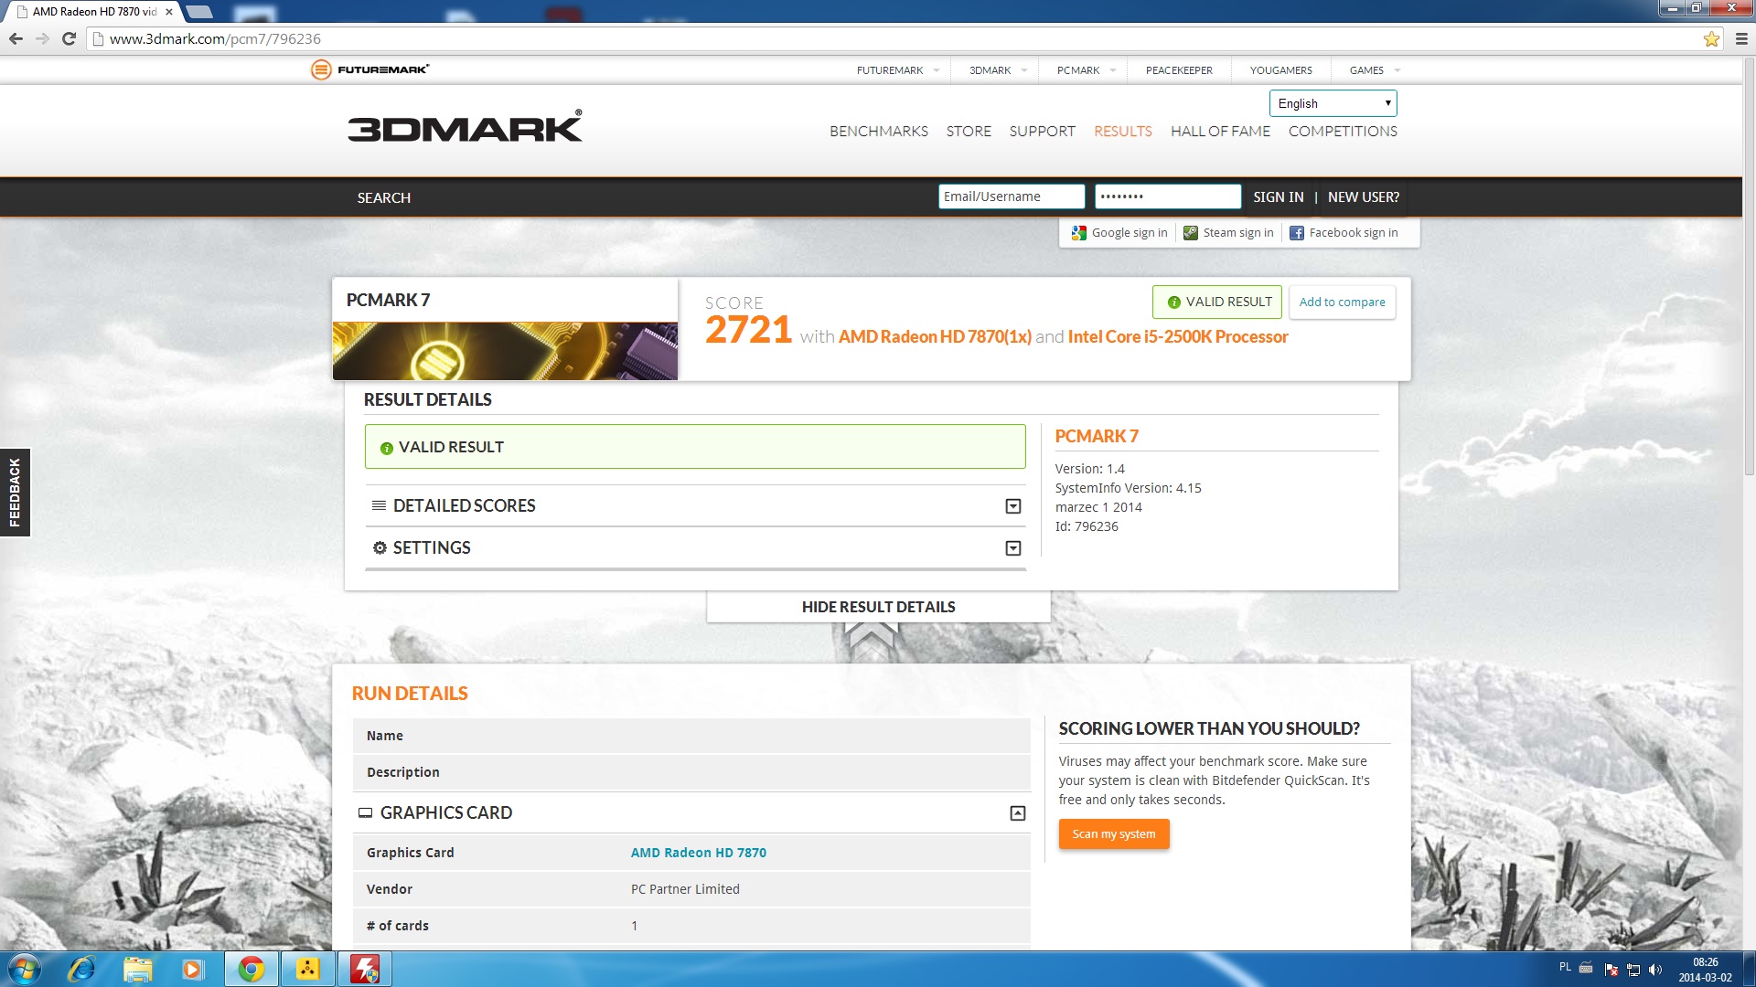Click the PCMark 7 banner thumbnail
This screenshot has height=987, width=1756.
(505, 351)
